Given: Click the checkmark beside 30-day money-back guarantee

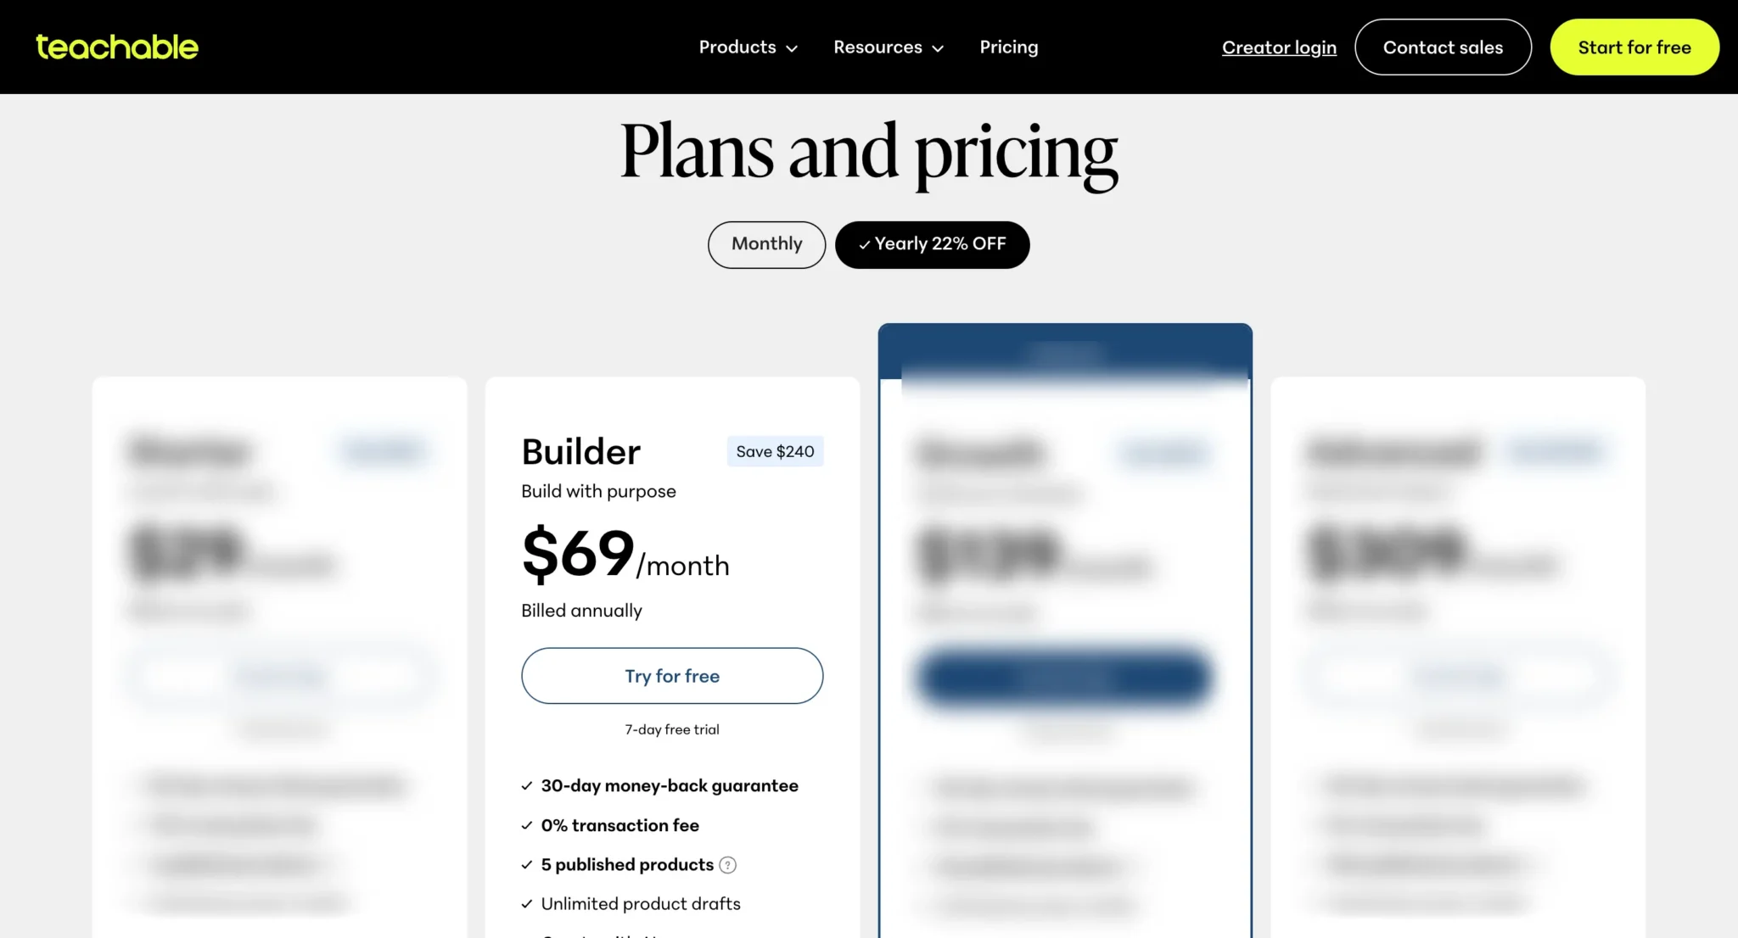Looking at the screenshot, I should coord(526,785).
